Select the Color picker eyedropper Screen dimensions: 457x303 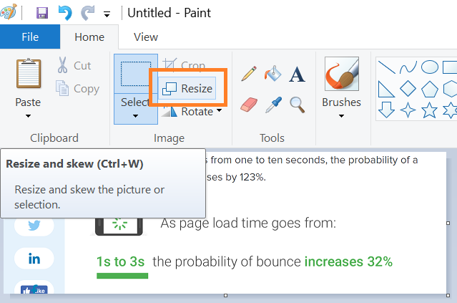click(273, 105)
